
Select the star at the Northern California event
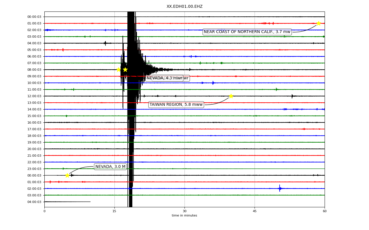[319, 23]
